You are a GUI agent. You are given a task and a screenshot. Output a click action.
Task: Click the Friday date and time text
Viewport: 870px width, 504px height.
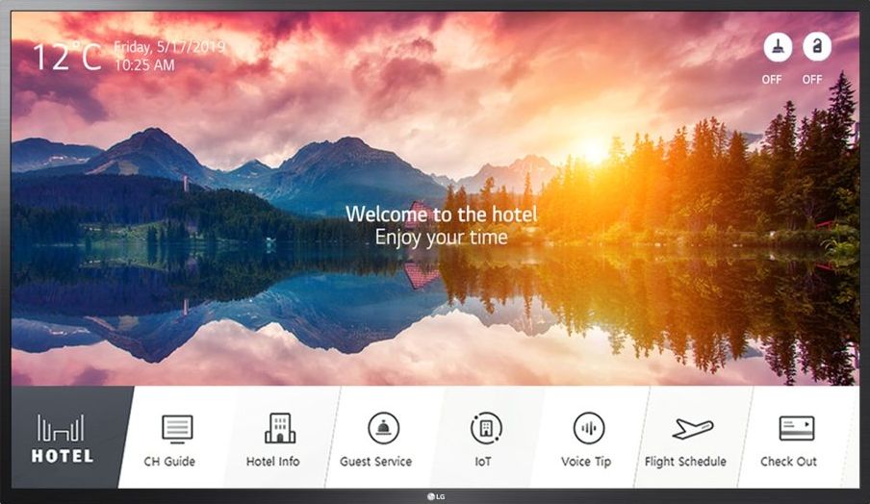coord(169,56)
